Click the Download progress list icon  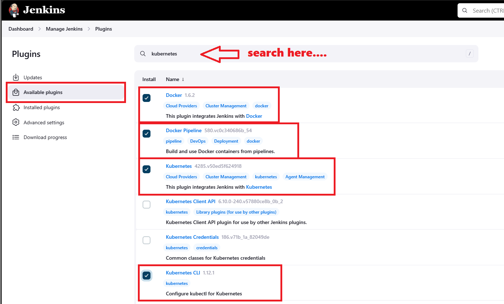15,137
